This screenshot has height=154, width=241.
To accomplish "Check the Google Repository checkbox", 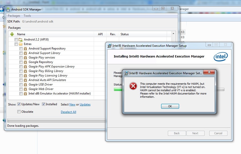I will tap(21, 62).
